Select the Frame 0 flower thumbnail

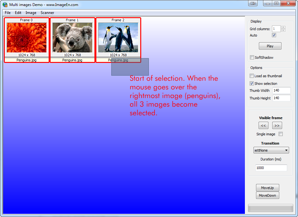[27, 37]
